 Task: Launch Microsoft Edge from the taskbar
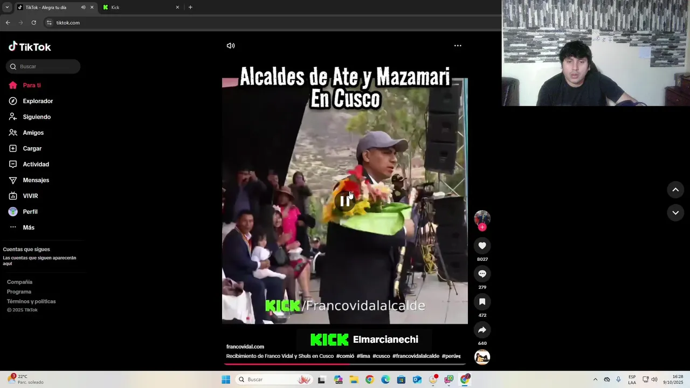pos(385,379)
